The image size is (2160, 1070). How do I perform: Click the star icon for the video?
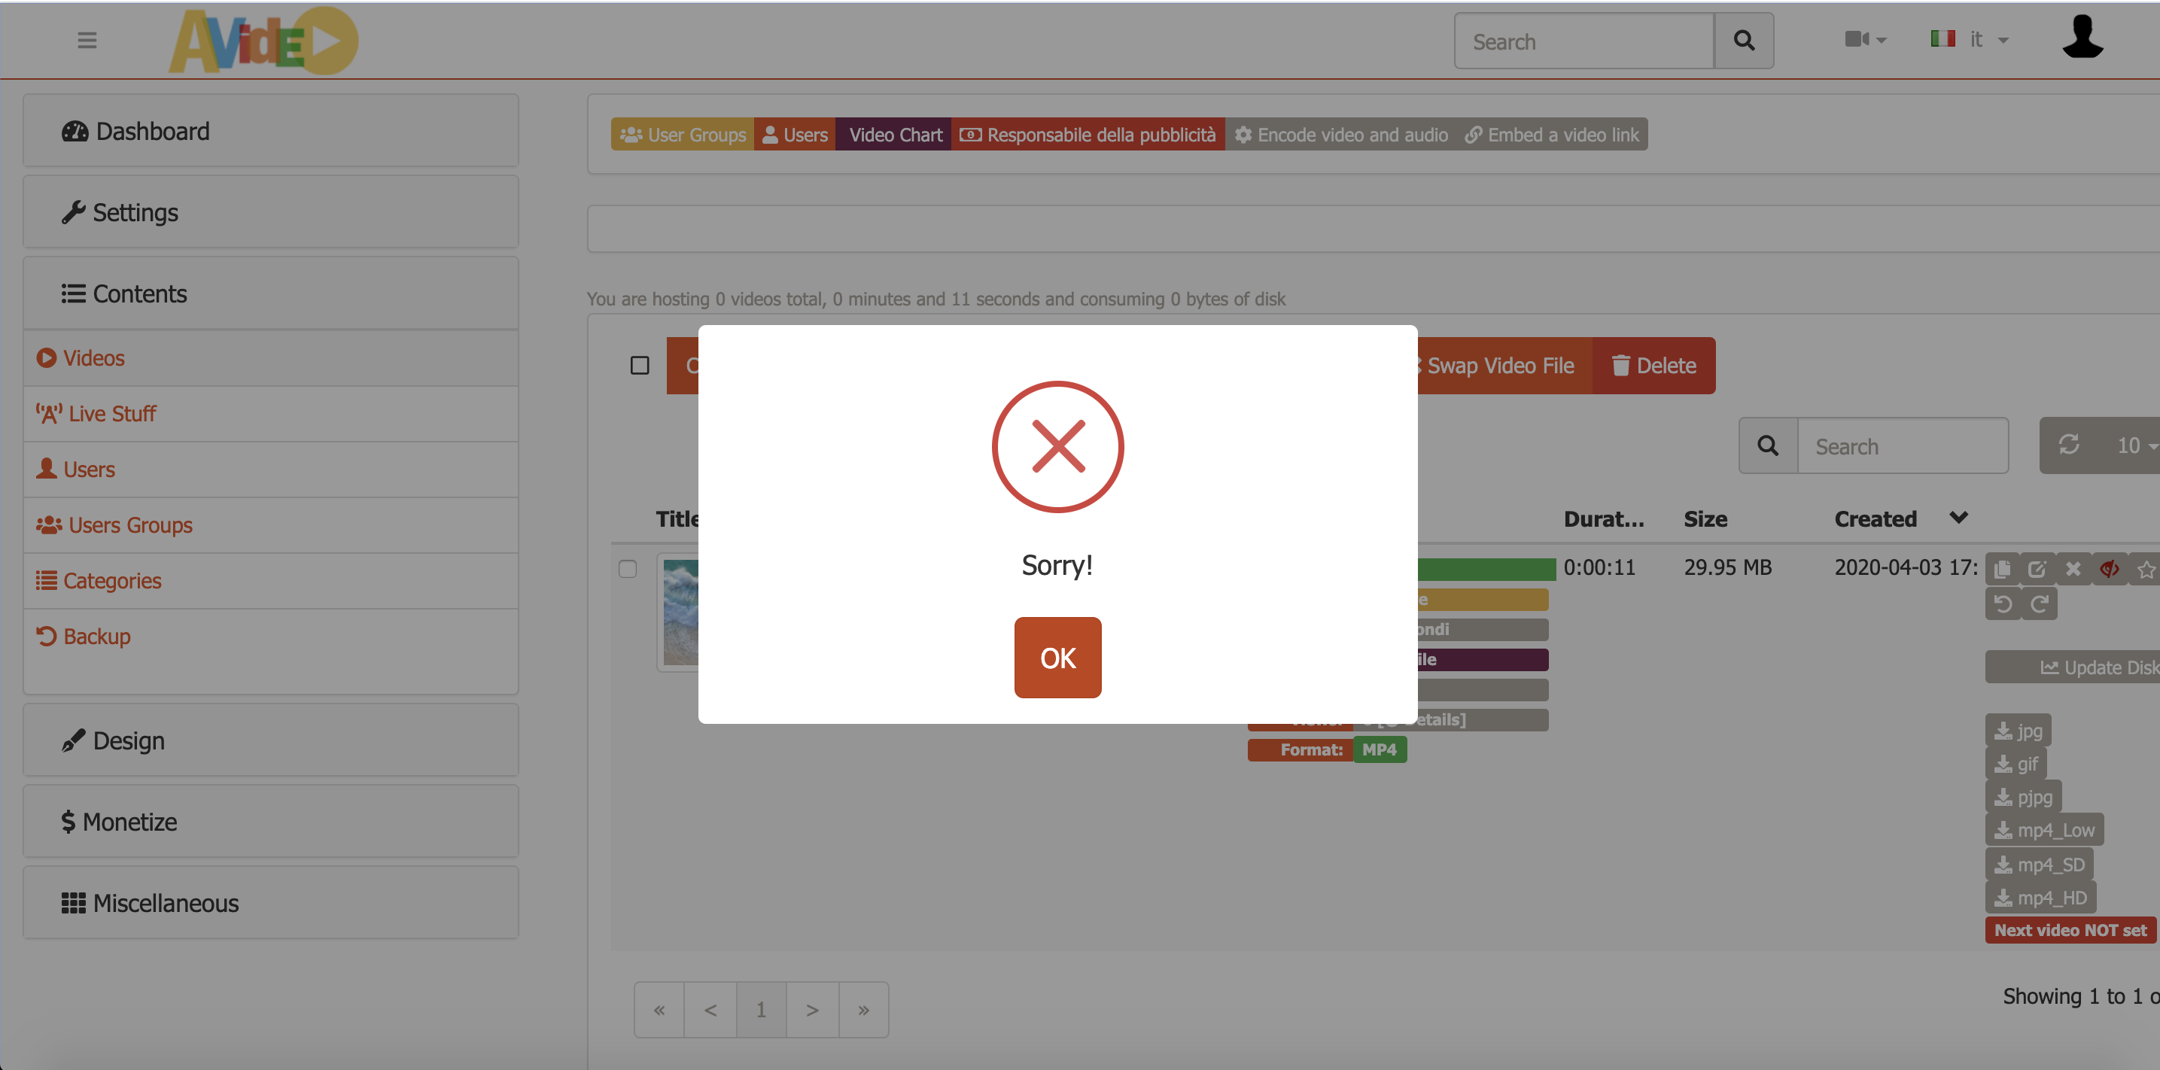pos(2145,569)
